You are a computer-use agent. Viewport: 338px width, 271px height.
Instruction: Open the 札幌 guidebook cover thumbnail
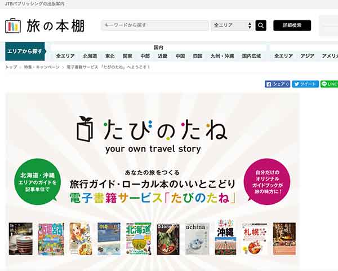[255, 239]
